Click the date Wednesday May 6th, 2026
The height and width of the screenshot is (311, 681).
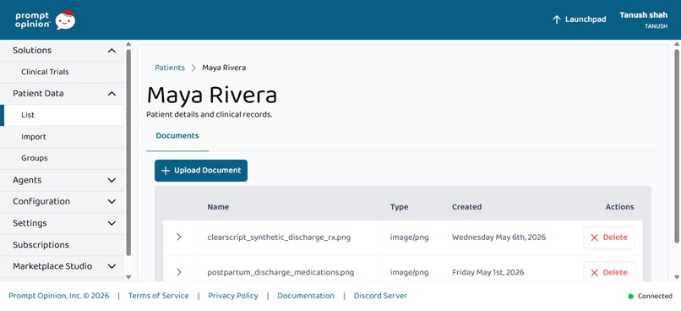coord(499,237)
